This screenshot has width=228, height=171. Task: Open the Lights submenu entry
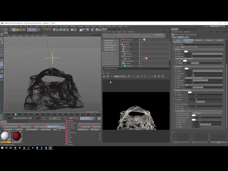61,130
